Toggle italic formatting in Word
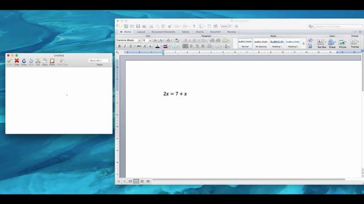Screen dimensions: 364x204 [125, 46]
